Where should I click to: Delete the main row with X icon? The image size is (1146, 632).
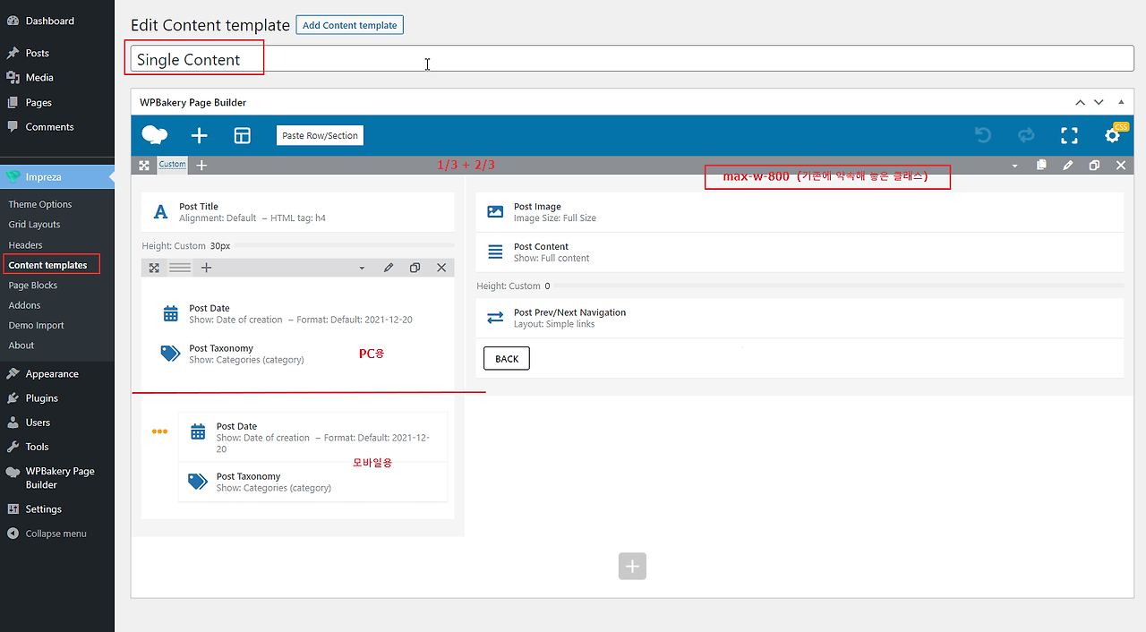(x=1121, y=166)
